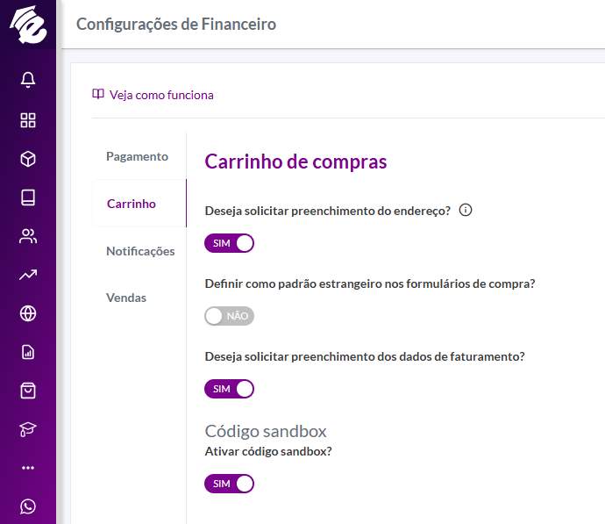605x524 pixels.
Task: Open the reports document chart icon
Action: pos(28,352)
